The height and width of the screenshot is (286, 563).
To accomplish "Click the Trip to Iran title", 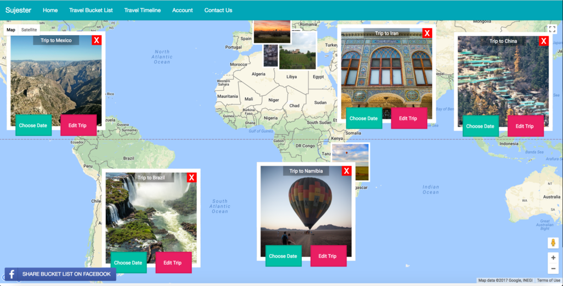I will (387, 33).
